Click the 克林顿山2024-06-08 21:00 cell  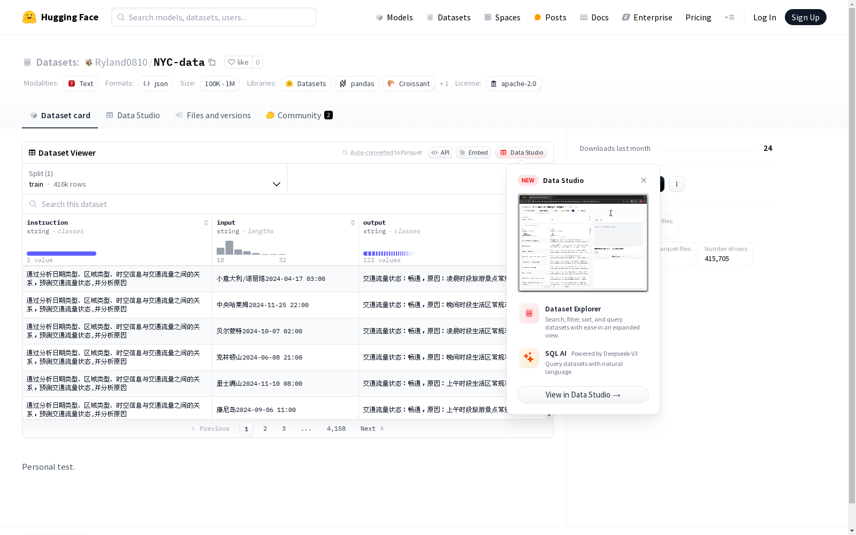(x=285, y=357)
